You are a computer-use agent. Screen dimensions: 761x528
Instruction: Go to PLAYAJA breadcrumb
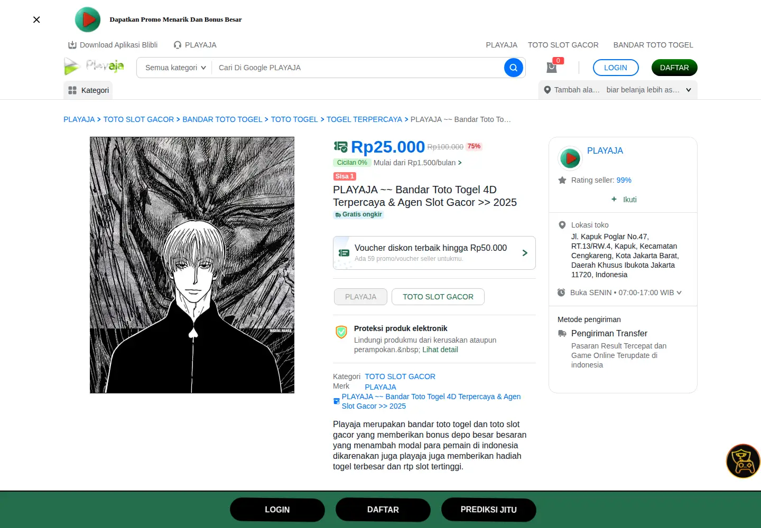(79, 119)
